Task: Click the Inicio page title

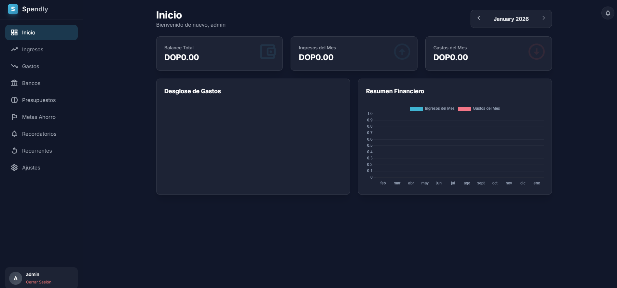Action: tap(169, 15)
